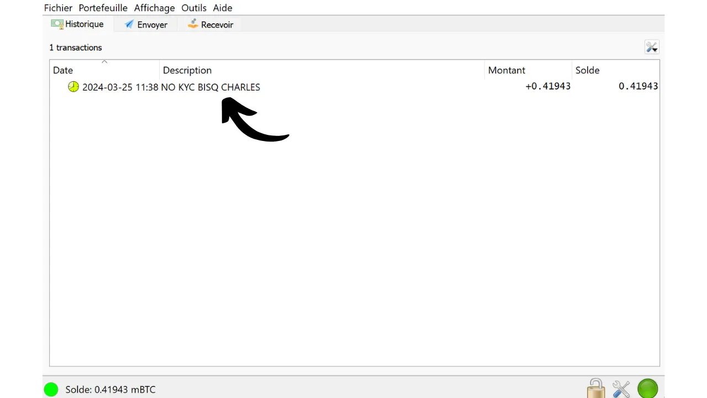Switch to the Envoyer tab
Screen dimensions: 707x398
click(146, 25)
